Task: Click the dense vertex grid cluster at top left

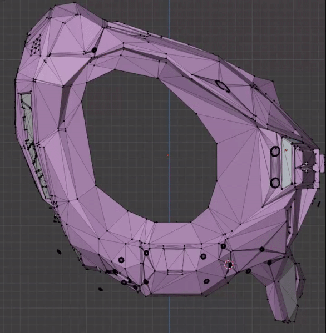Action: pyautogui.click(x=36, y=46)
